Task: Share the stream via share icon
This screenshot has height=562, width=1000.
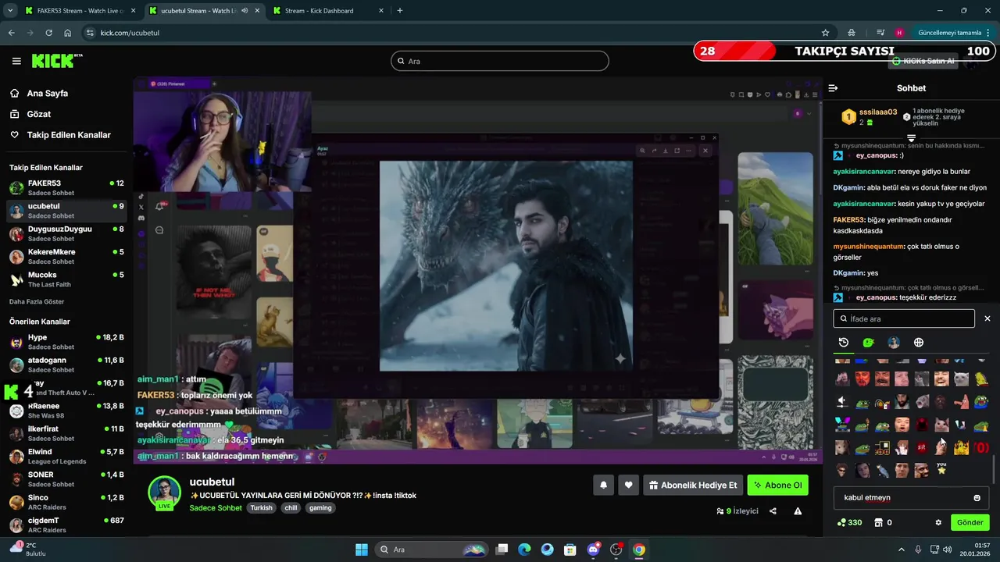Action: click(773, 511)
